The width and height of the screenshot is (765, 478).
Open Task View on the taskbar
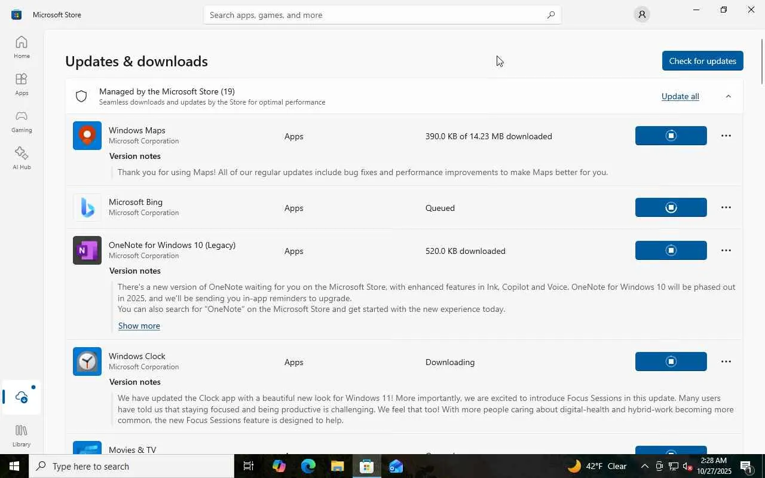point(249,466)
